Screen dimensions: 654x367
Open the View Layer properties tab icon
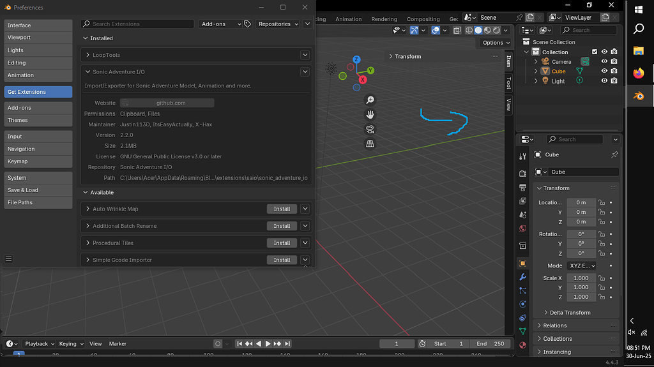tap(522, 201)
